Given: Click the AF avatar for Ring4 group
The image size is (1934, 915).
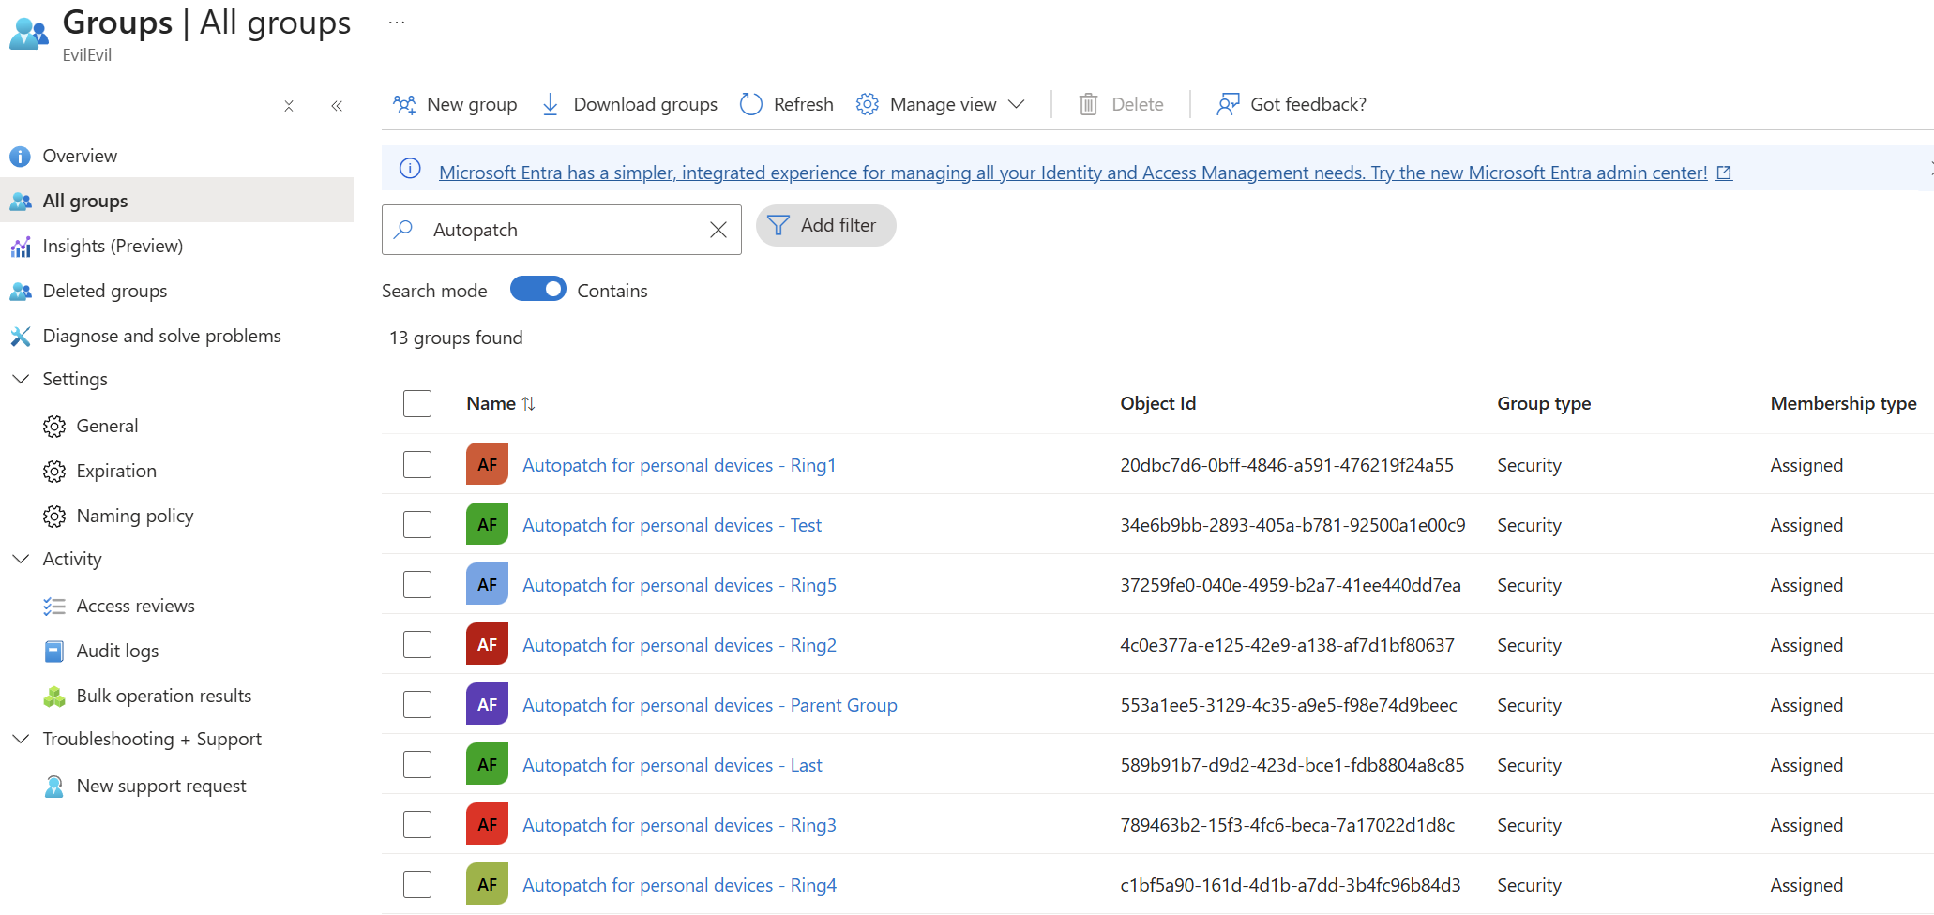Looking at the screenshot, I should [487, 884].
